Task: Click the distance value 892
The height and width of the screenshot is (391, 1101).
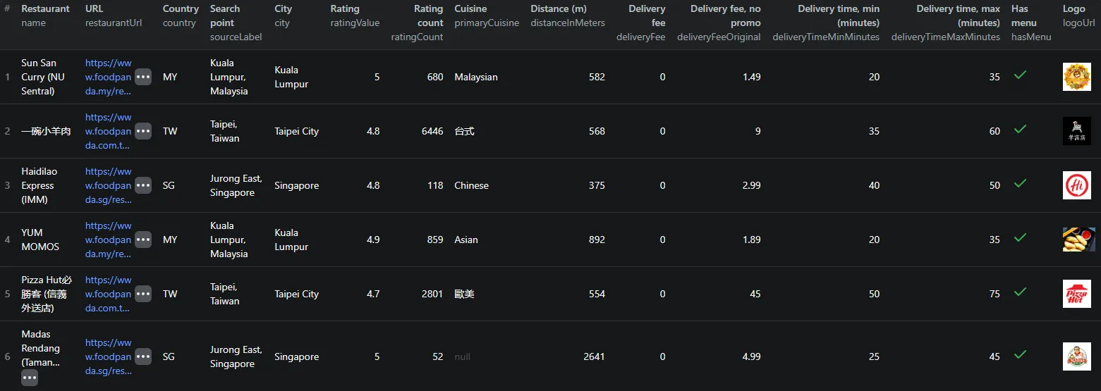Action: (x=597, y=240)
